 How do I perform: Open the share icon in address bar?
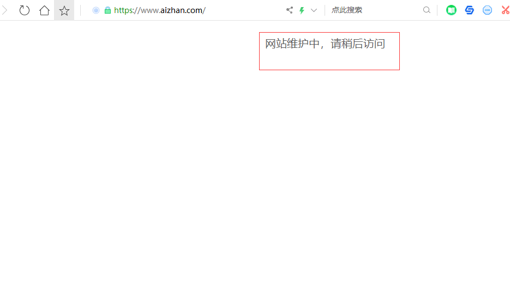tap(290, 10)
